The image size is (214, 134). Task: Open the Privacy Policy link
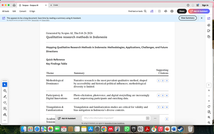45,20
